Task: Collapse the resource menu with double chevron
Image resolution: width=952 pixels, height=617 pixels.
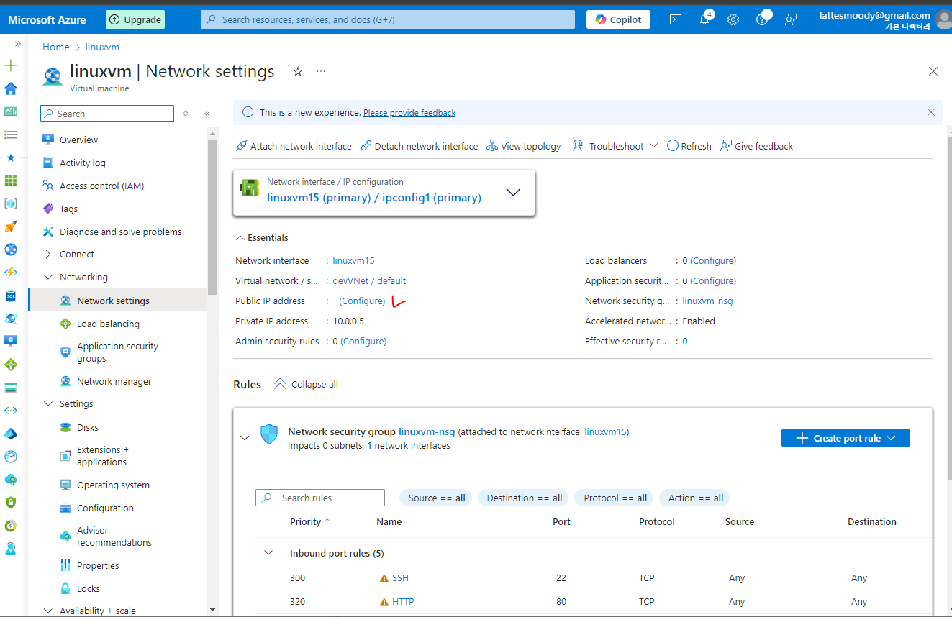Action: pos(207,114)
